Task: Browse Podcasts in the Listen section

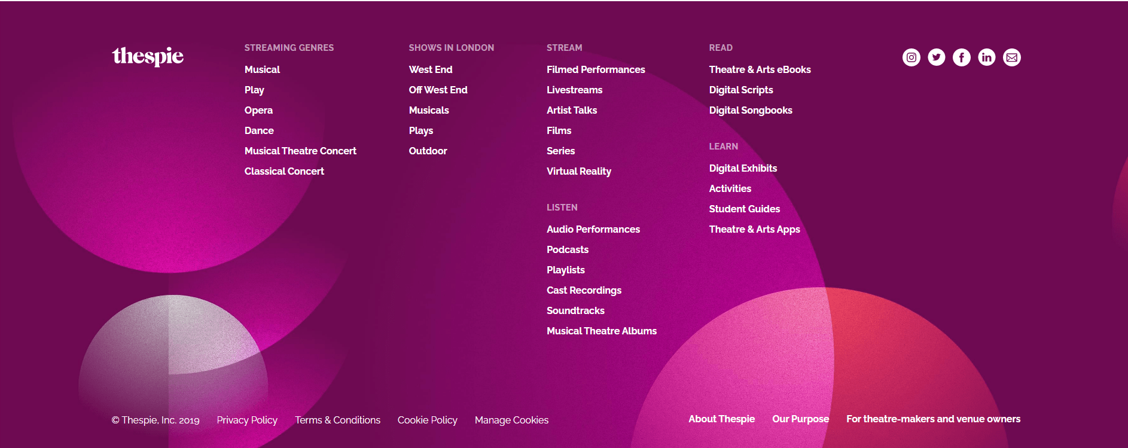Action: click(567, 249)
